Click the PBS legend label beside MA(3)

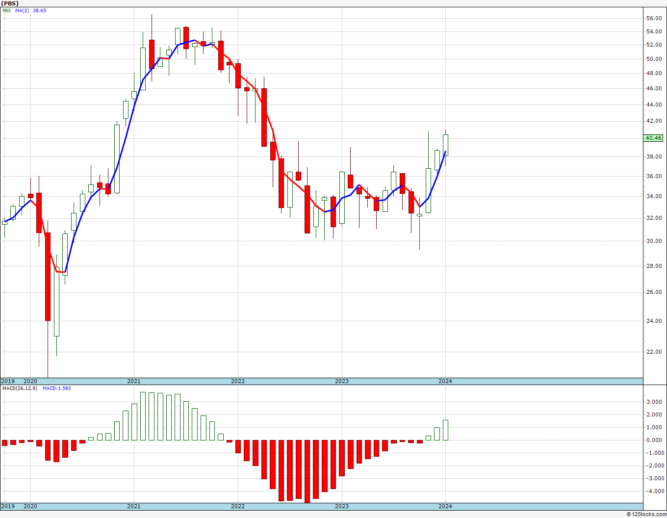click(x=6, y=10)
